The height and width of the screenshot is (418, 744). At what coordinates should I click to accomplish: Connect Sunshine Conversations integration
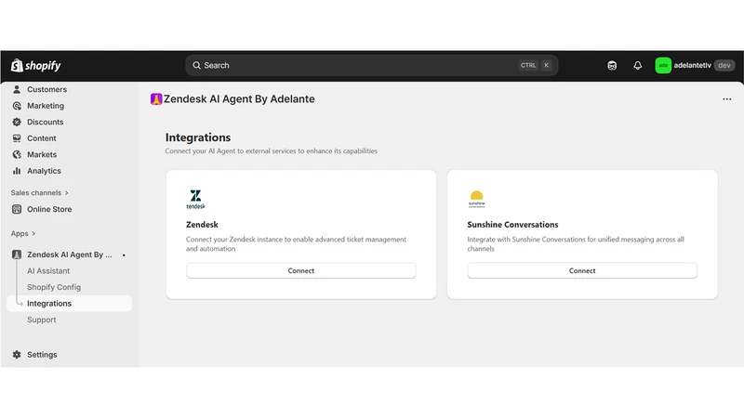pos(582,270)
